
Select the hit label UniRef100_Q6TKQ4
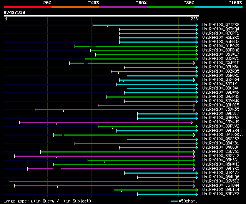tap(221, 29)
